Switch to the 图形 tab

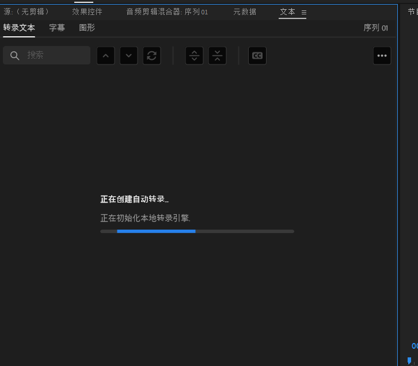coord(87,28)
